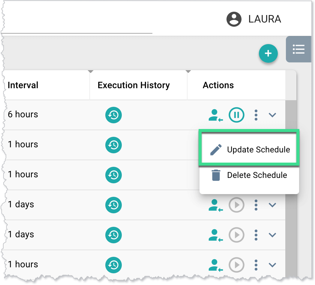The image size is (315, 285).
Task: Click the Actions column header
Action: [x=218, y=85]
